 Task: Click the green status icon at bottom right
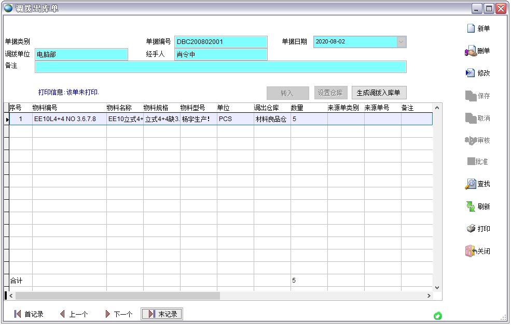point(438,316)
